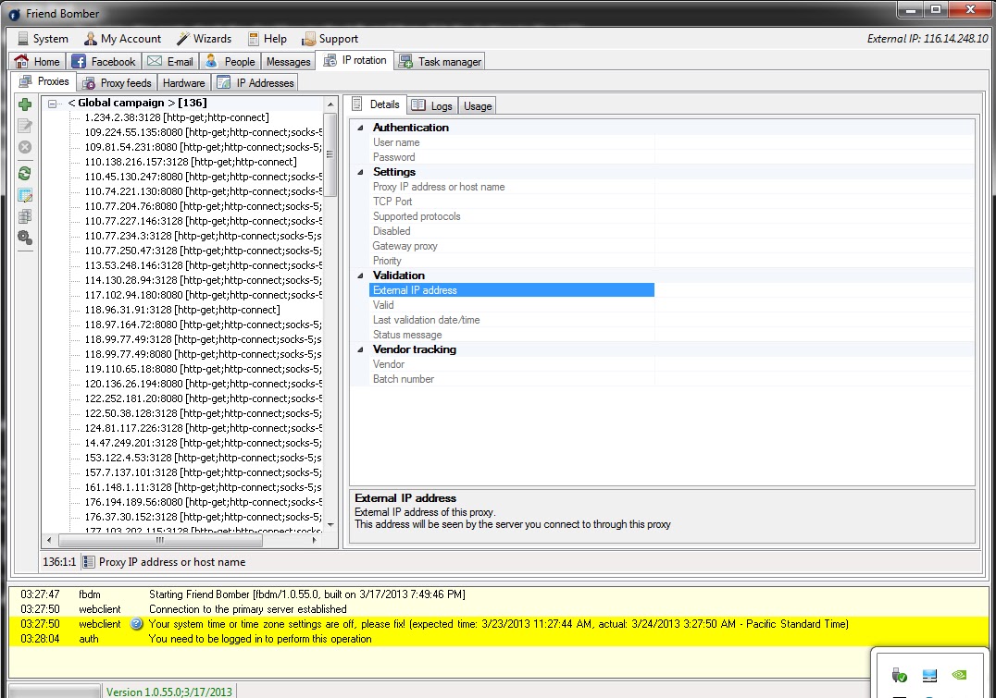996x698 pixels.
Task: Select the Batch number property row
Action: tap(671, 379)
